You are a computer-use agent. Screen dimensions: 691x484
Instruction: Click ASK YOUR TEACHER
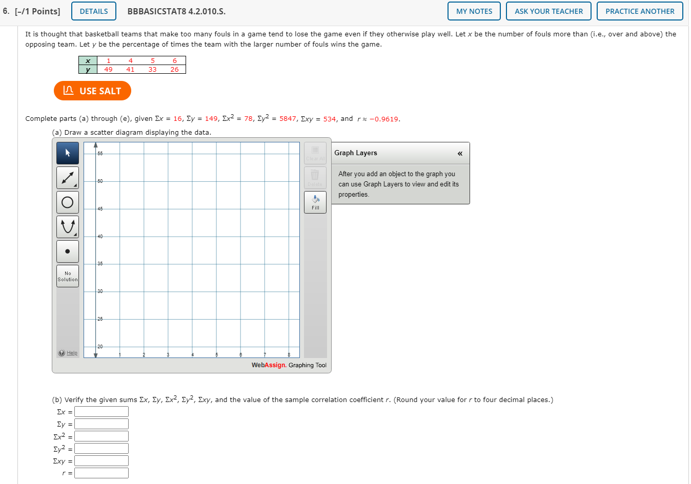click(x=548, y=11)
